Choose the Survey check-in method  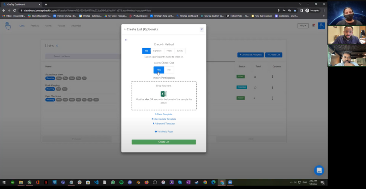coord(180,51)
